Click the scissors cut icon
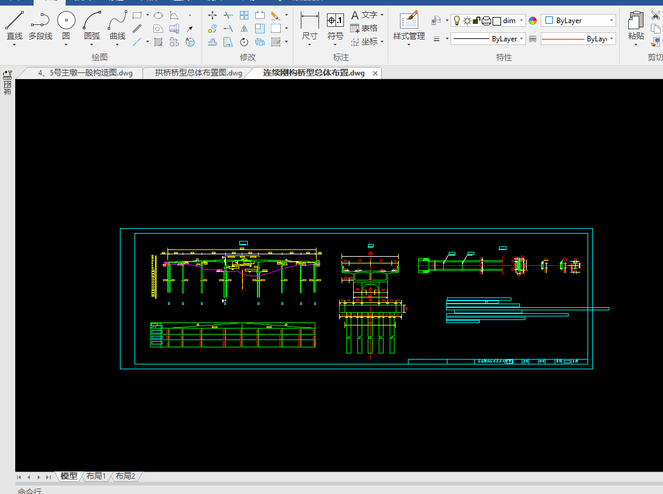Screen dimensions: 663x494 [656, 16]
